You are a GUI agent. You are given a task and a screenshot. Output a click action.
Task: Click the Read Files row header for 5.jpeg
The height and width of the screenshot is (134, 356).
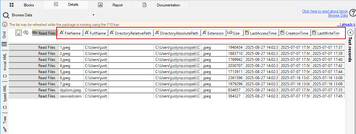(33, 72)
